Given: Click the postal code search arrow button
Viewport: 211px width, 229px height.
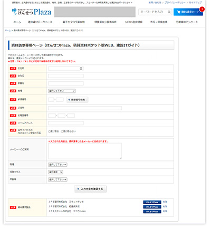Looking at the screenshot, I should pyautogui.click(x=77, y=100).
